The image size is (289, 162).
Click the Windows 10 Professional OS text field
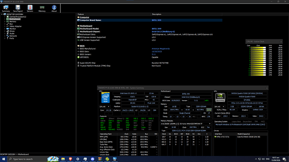[x=240, y=126]
